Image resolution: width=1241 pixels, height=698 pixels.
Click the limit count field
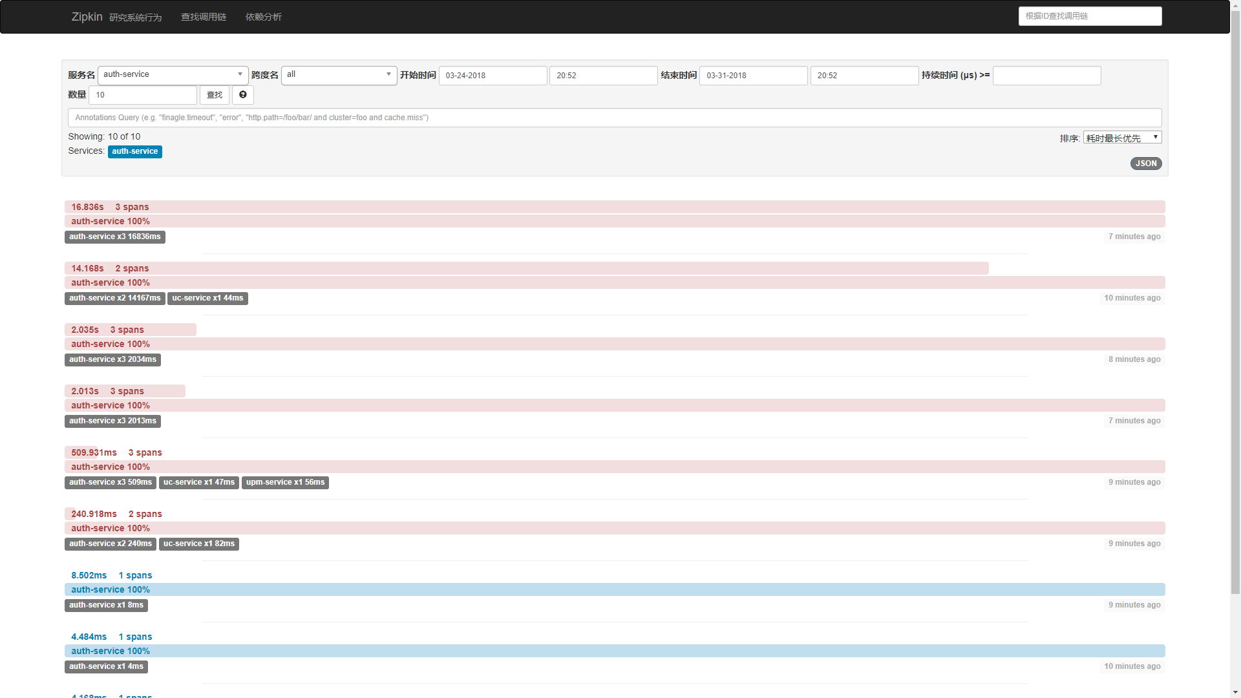pyautogui.click(x=143, y=95)
